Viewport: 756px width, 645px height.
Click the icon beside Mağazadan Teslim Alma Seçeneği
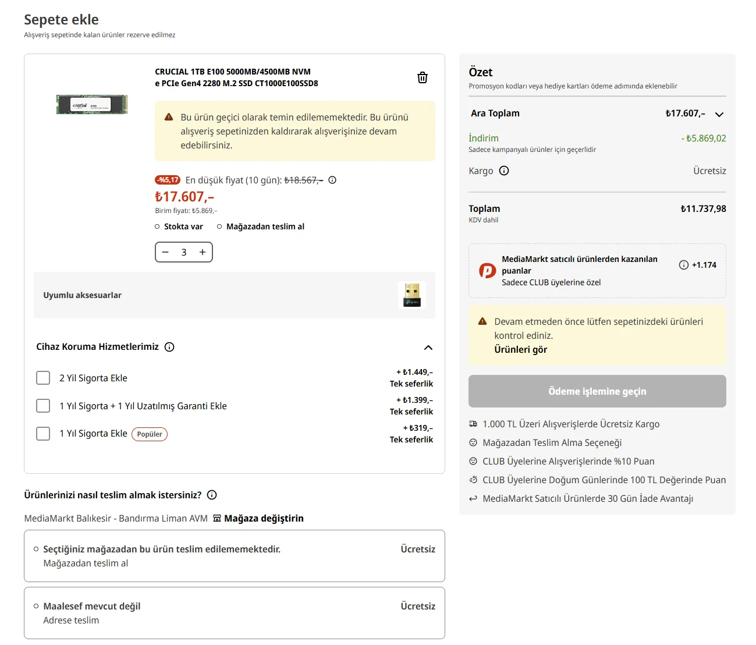(x=473, y=442)
